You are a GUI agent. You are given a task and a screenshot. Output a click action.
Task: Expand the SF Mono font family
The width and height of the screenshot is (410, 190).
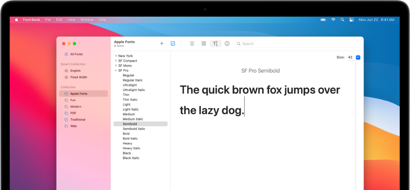click(116, 66)
